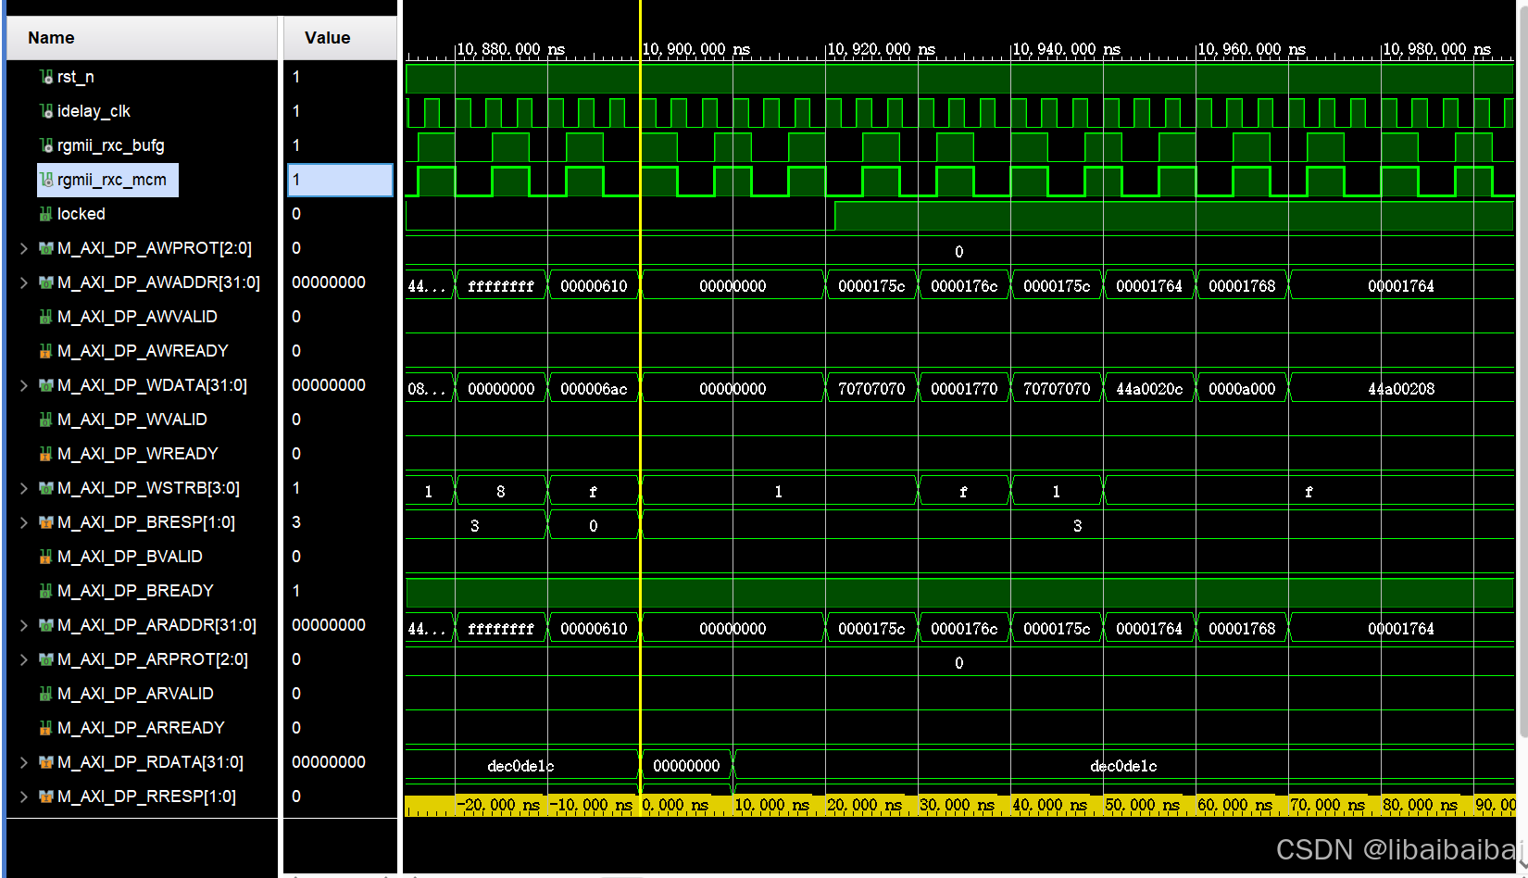The height and width of the screenshot is (878, 1528).
Task: Click the 50.000 ns label on yellow ruler
Action: [x=1142, y=805]
